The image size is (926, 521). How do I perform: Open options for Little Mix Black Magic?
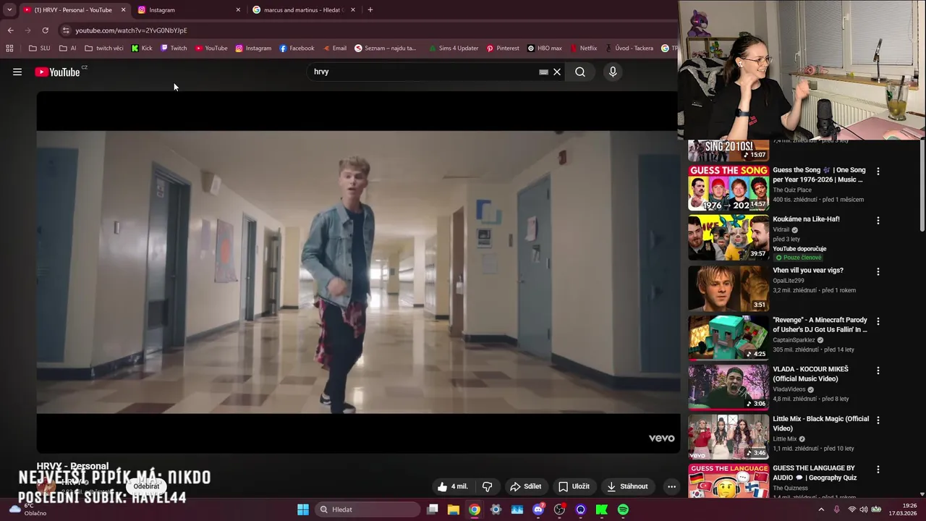(x=878, y=420)
